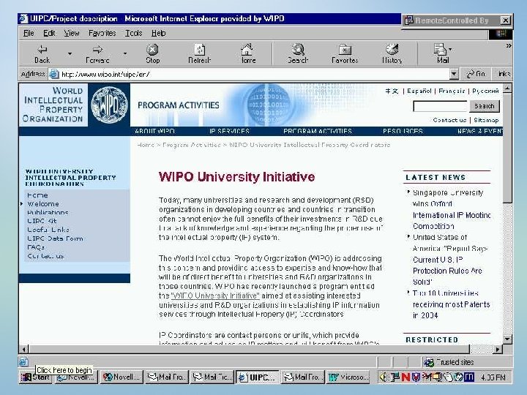Switch to the UIPC taskbar button
The width and height of the screenshot is (527, 395).
(258, 377)
